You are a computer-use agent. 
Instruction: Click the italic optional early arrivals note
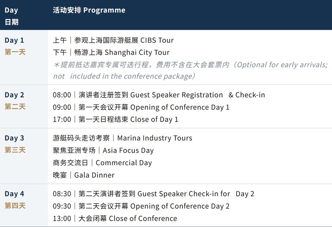click(x=190, y=70)
